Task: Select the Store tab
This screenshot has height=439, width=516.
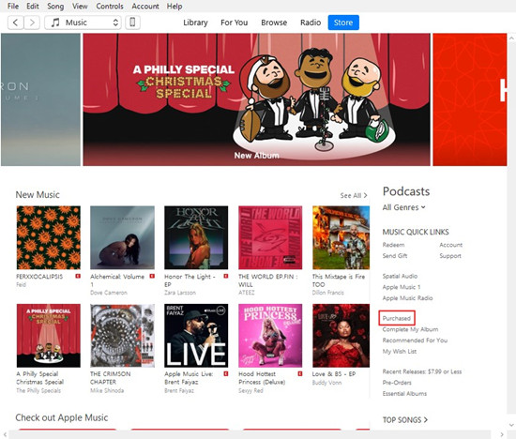Action: coord(343,23)
